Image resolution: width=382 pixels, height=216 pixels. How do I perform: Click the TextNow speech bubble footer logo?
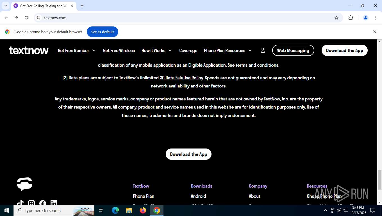click(x=25, y=184)
